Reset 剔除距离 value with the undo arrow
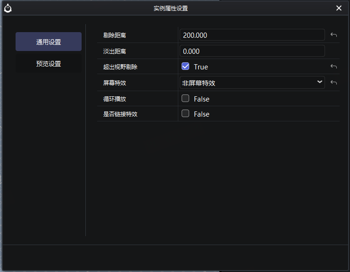 333,35
